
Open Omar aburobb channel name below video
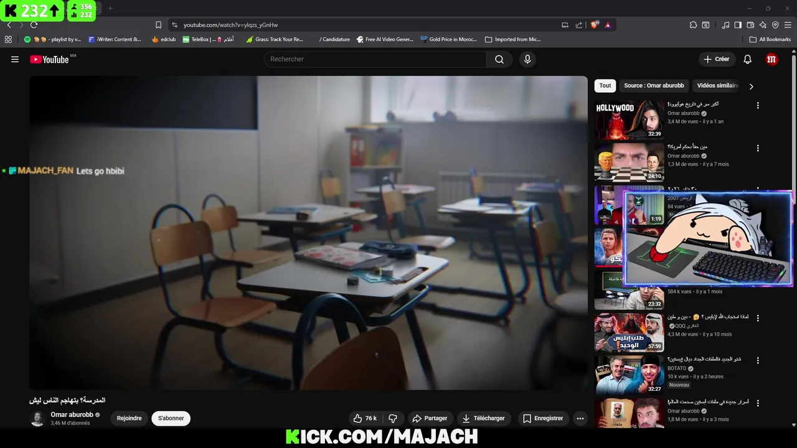click(x=72, y=414)
